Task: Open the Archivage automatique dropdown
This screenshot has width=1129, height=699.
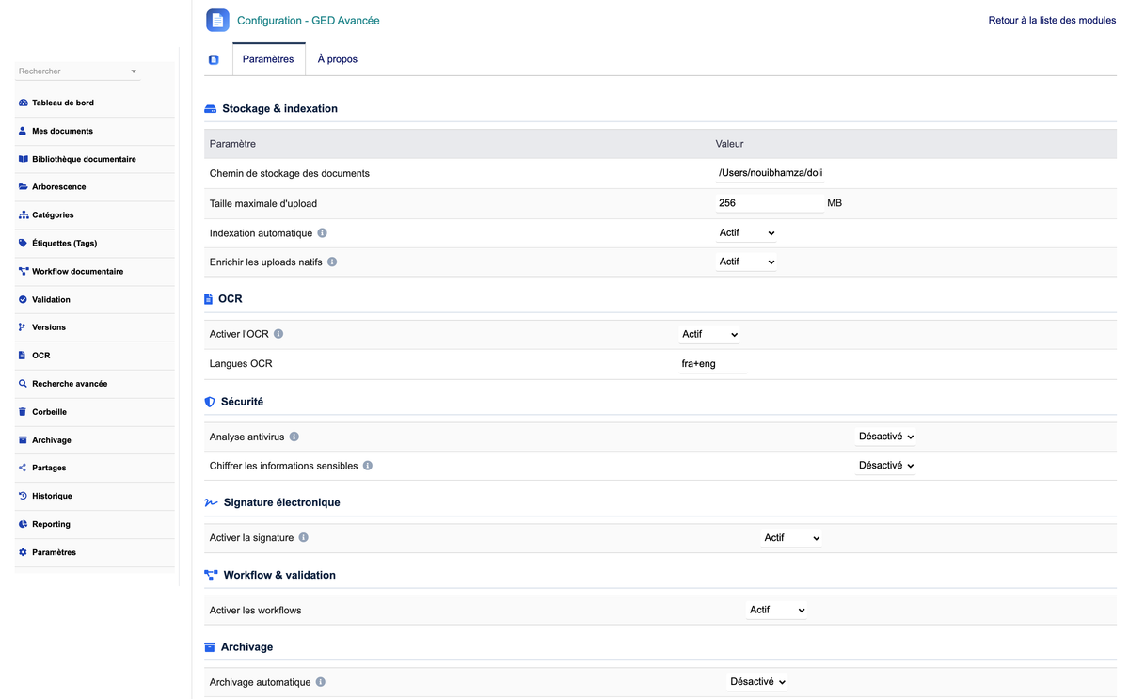Action: pos(757,682)
